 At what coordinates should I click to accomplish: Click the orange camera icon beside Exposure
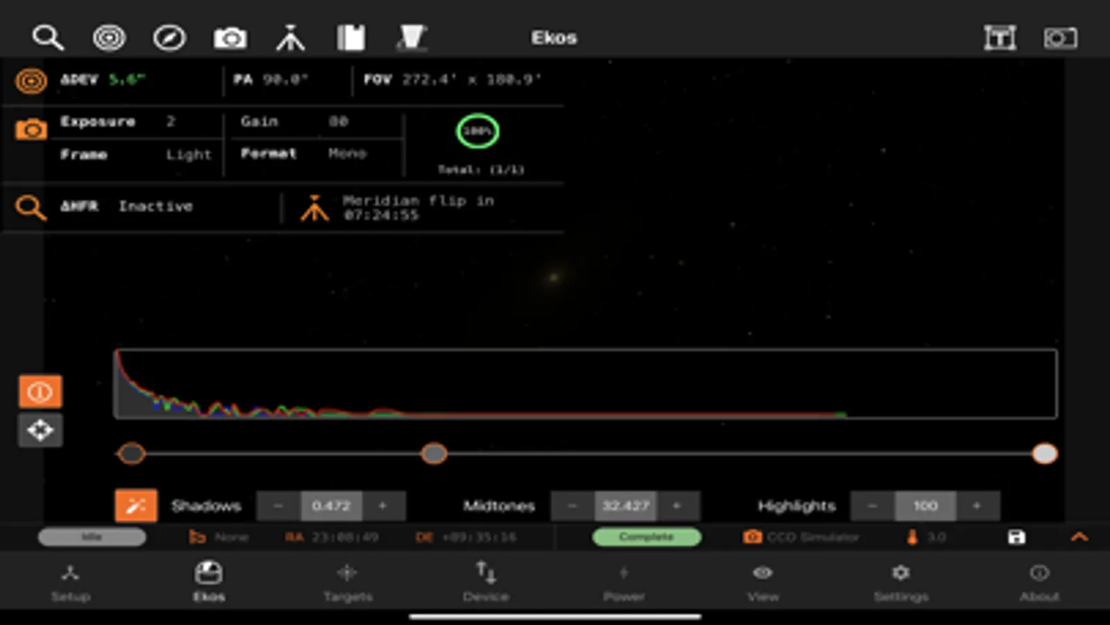coord(31,129)
